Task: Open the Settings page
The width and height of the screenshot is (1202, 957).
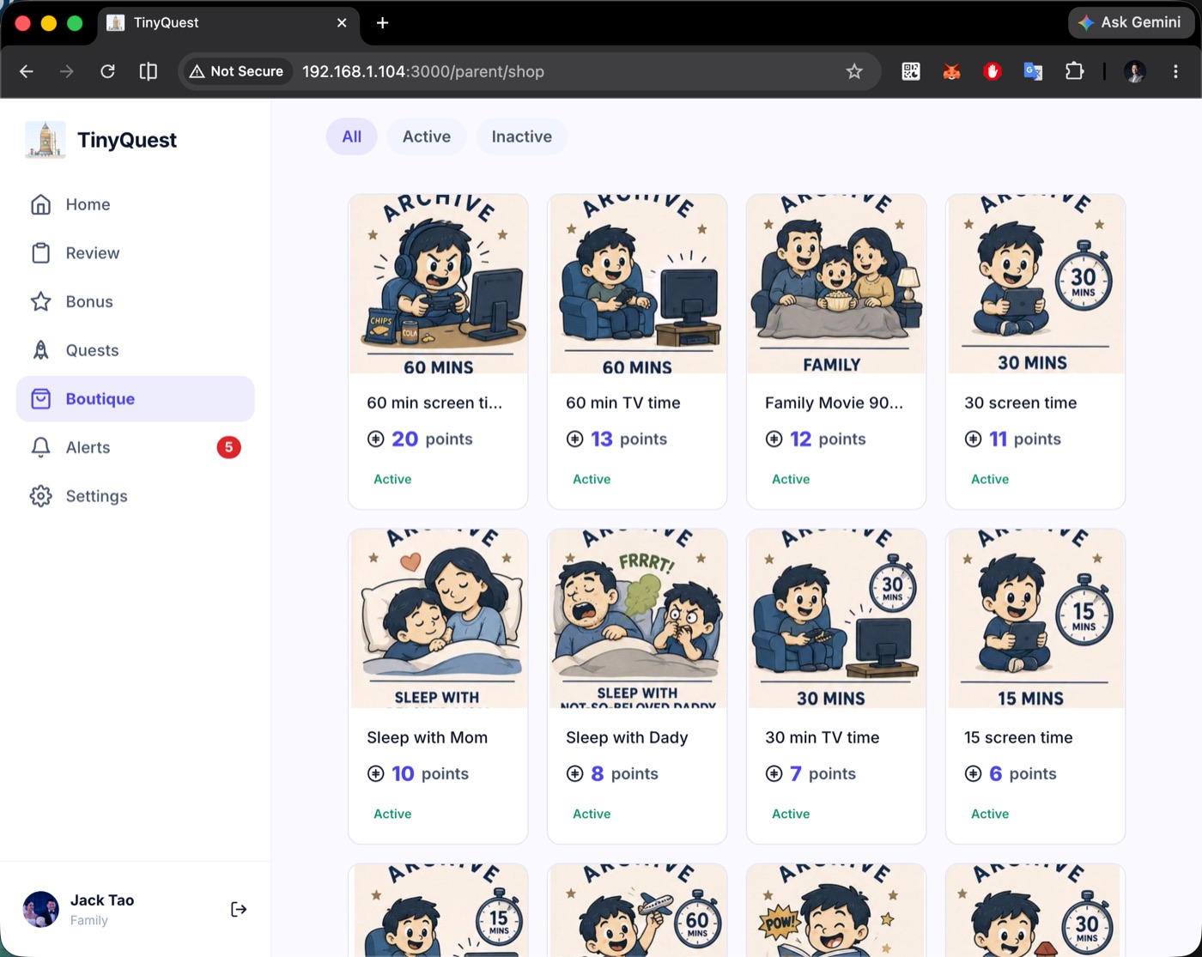Action: [x=135, y=496]
